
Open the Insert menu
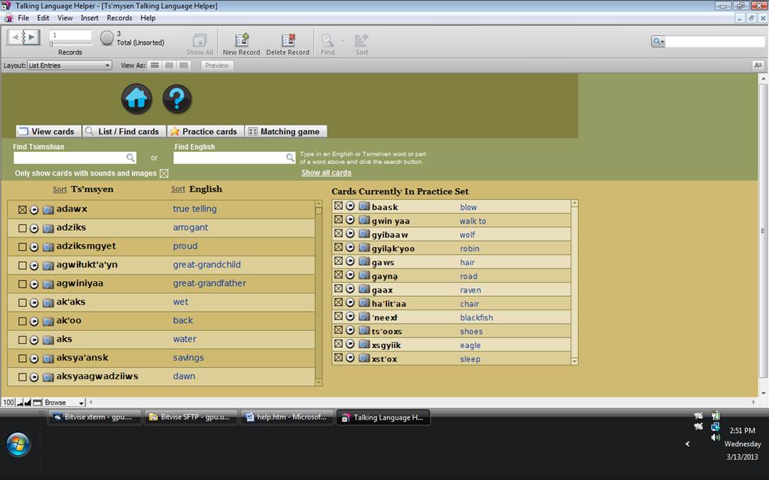[89, 18]
